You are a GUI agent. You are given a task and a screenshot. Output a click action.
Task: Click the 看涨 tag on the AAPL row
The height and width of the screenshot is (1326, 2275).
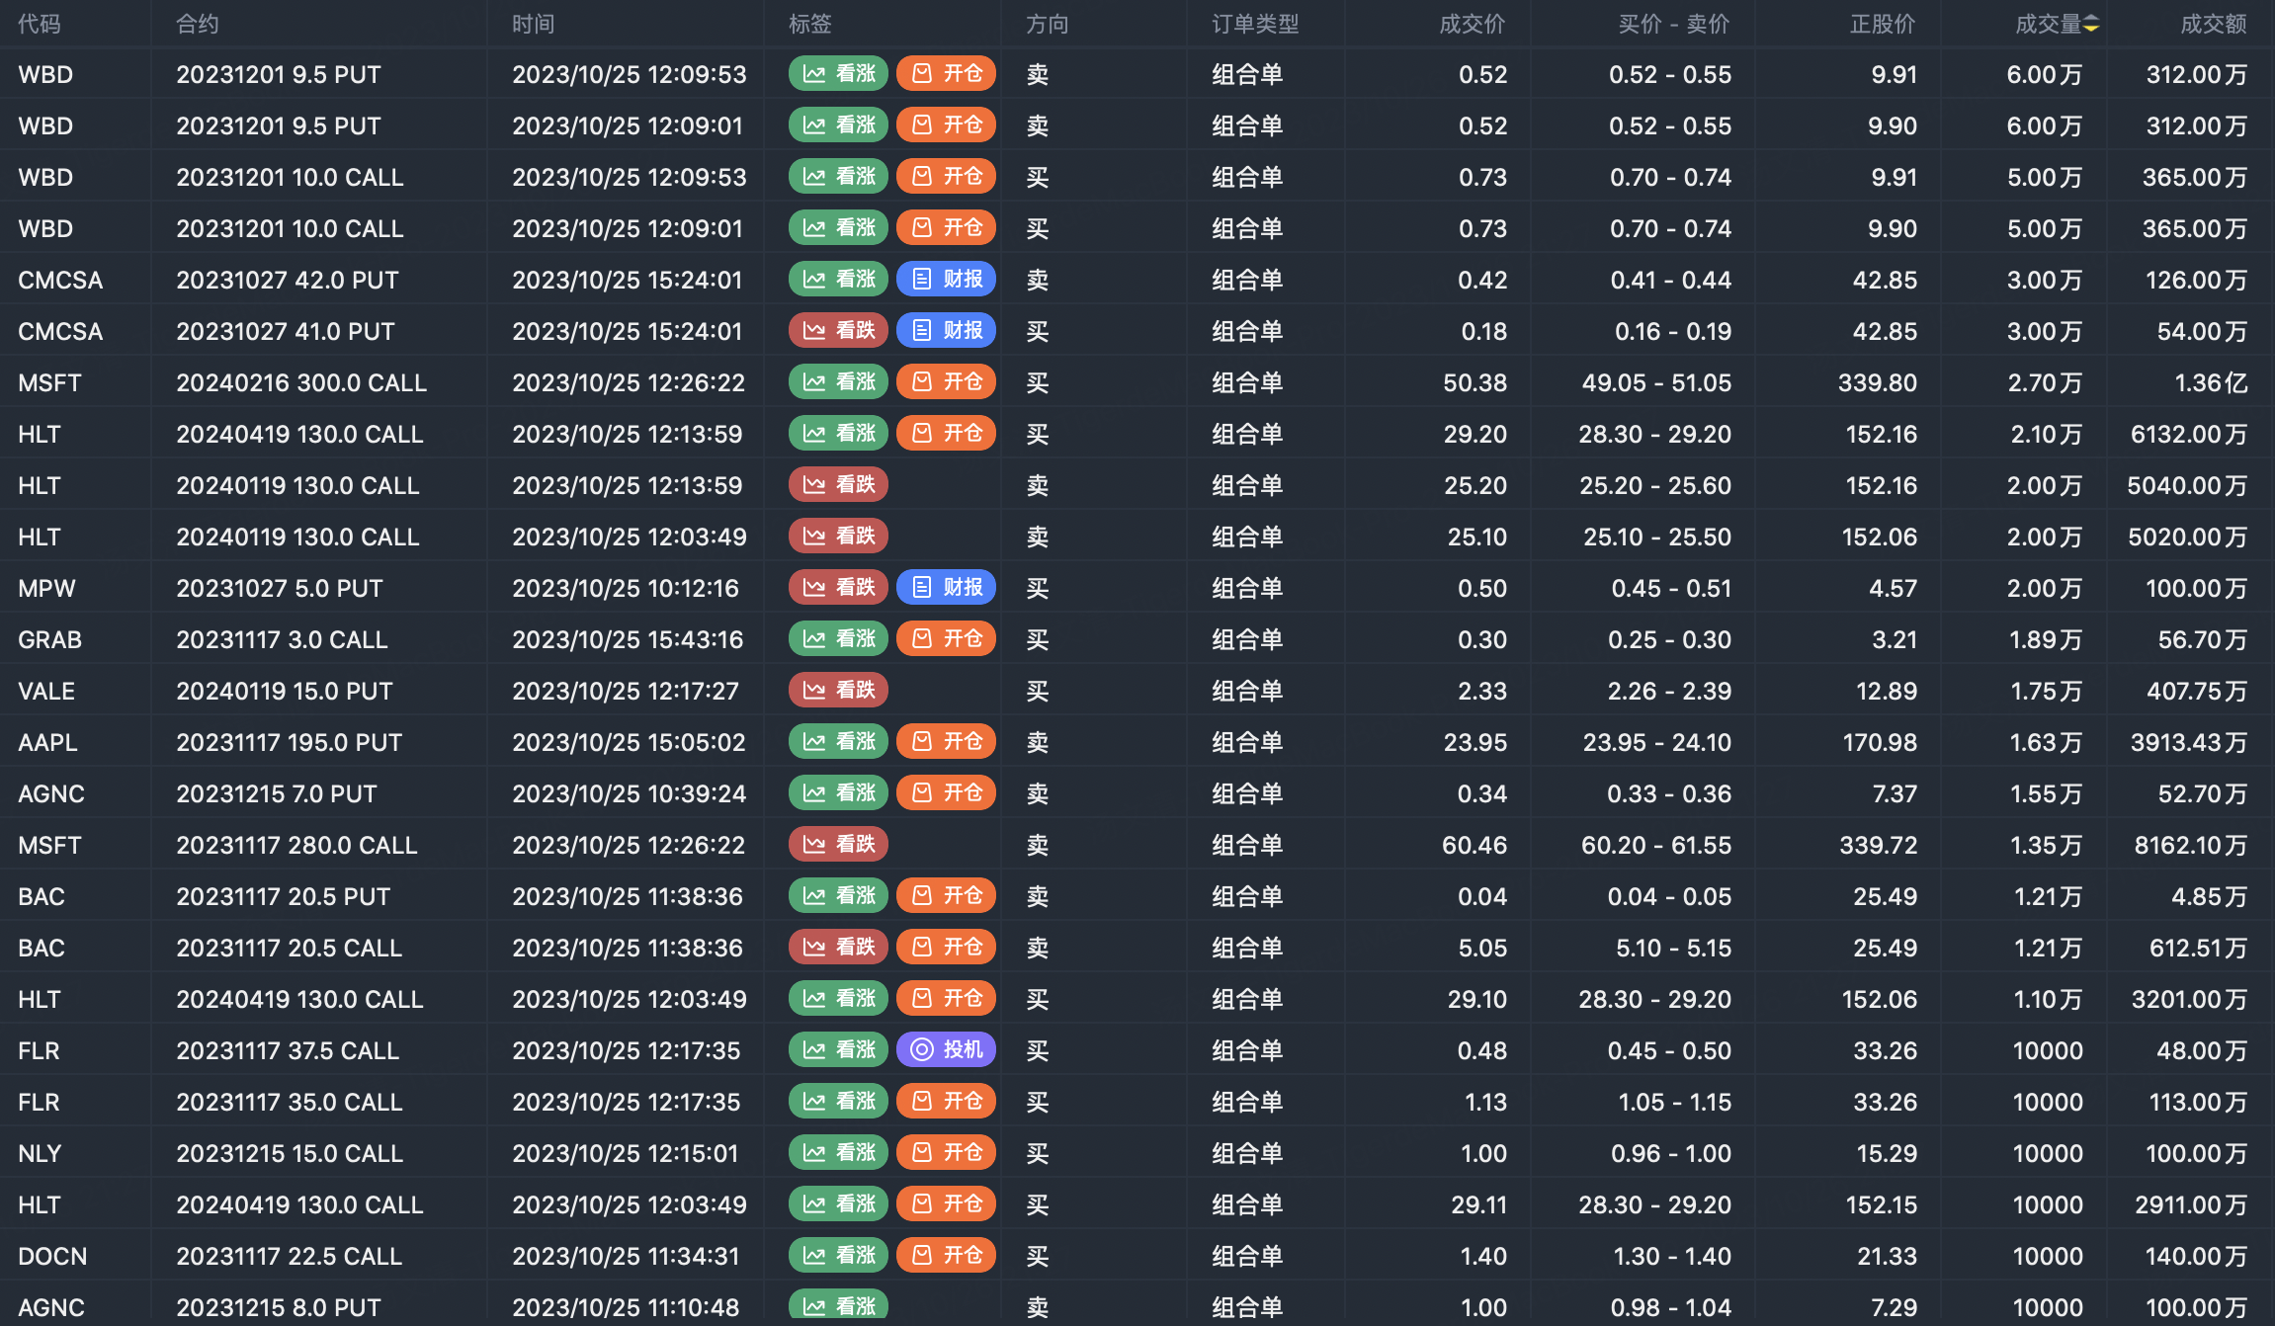(838, 742)
